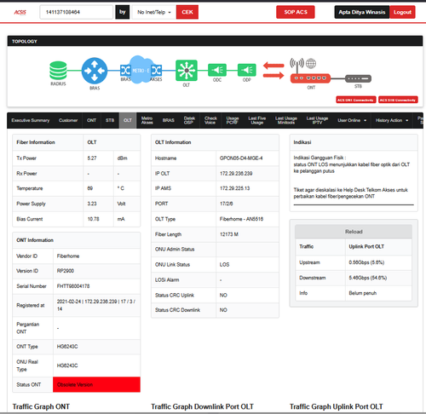Click the ODC icon in topology

coord(217,70)
